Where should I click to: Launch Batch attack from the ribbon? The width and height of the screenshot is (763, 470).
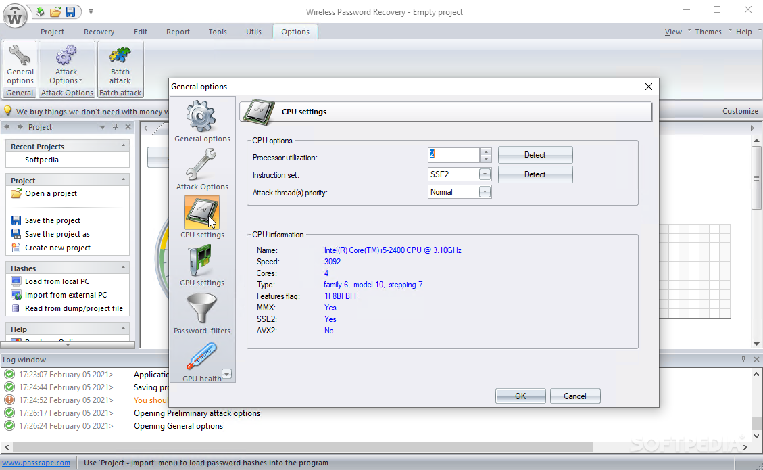120,65
